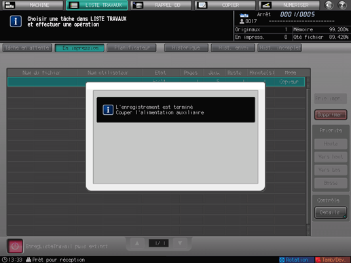This screenshot has height=263, width=351.
Task: Click the Vers bas button
Action: point(331,170)
